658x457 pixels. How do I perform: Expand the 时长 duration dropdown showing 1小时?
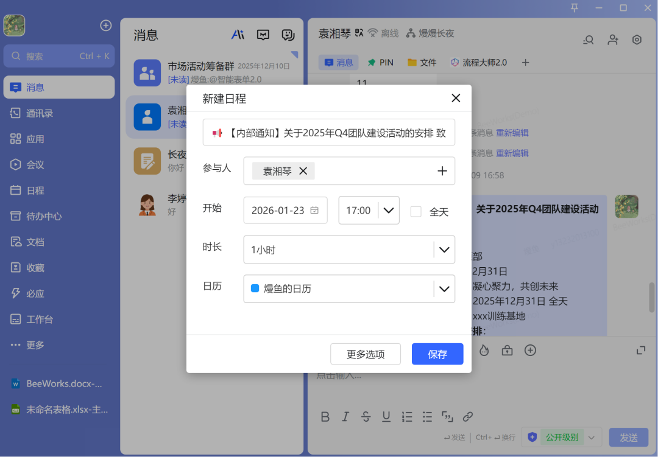(x=444, y=249)
